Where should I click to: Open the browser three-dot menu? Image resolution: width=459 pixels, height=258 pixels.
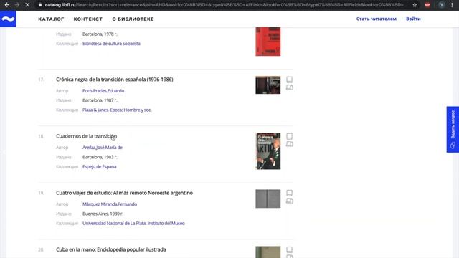[x=452, y=5]
